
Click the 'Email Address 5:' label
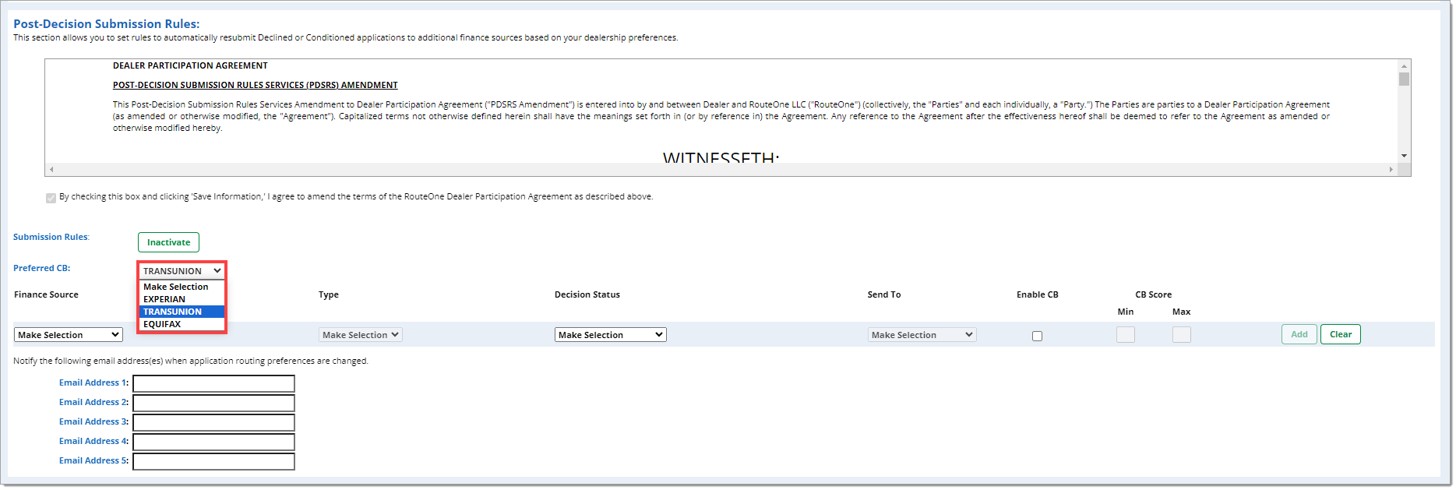(x=93, y=460)
